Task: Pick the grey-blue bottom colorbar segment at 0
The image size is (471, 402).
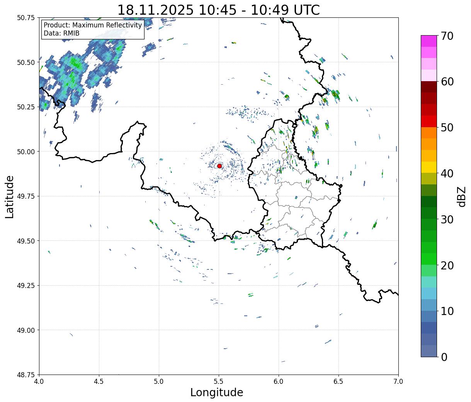Action: pos(429,351)
